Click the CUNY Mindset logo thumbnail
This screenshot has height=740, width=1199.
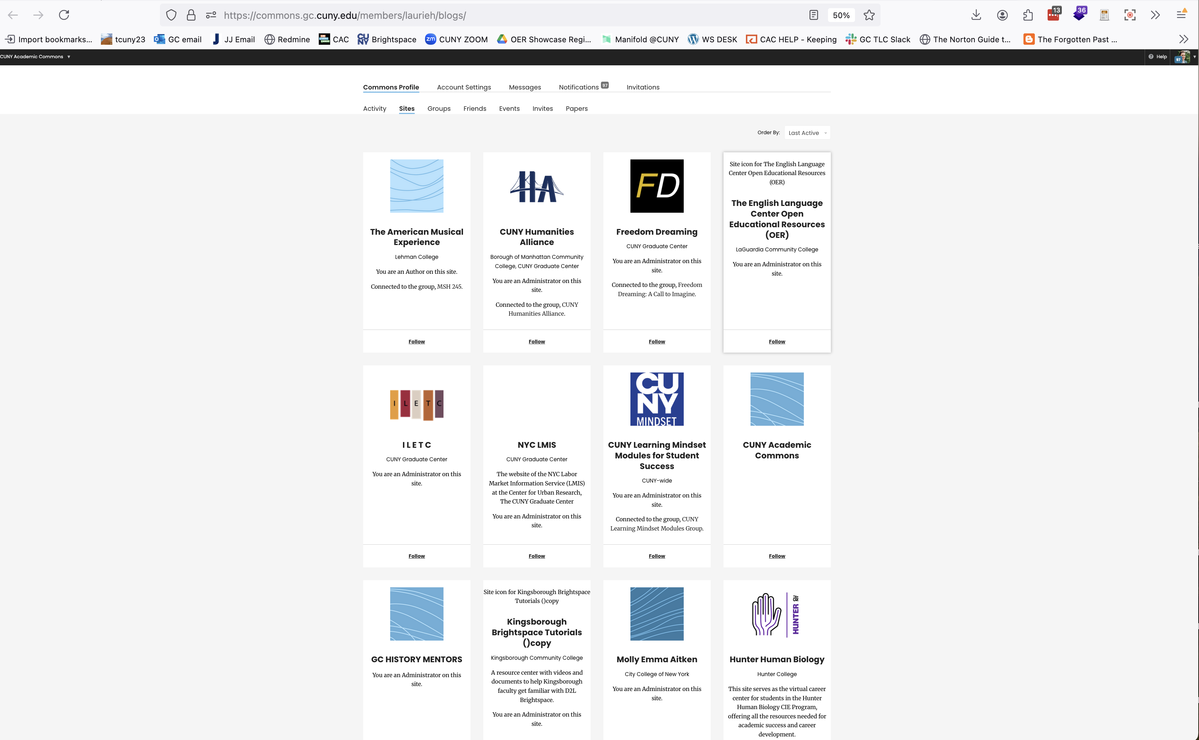click(x=656, y=399)
